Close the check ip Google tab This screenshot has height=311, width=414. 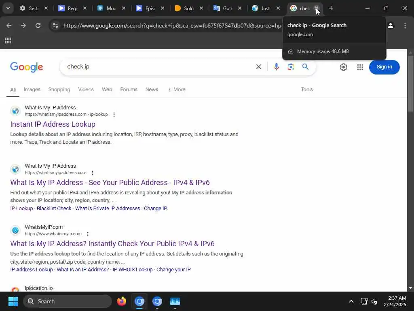pyautogui.click(x=317, y=8)
